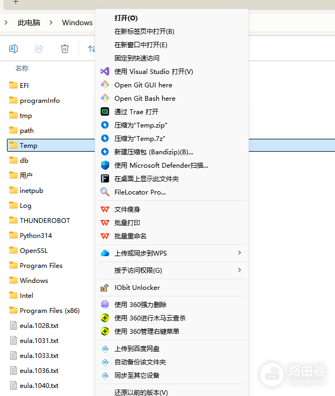
Task: Click the new tab plus button
Action: point(16,2)
